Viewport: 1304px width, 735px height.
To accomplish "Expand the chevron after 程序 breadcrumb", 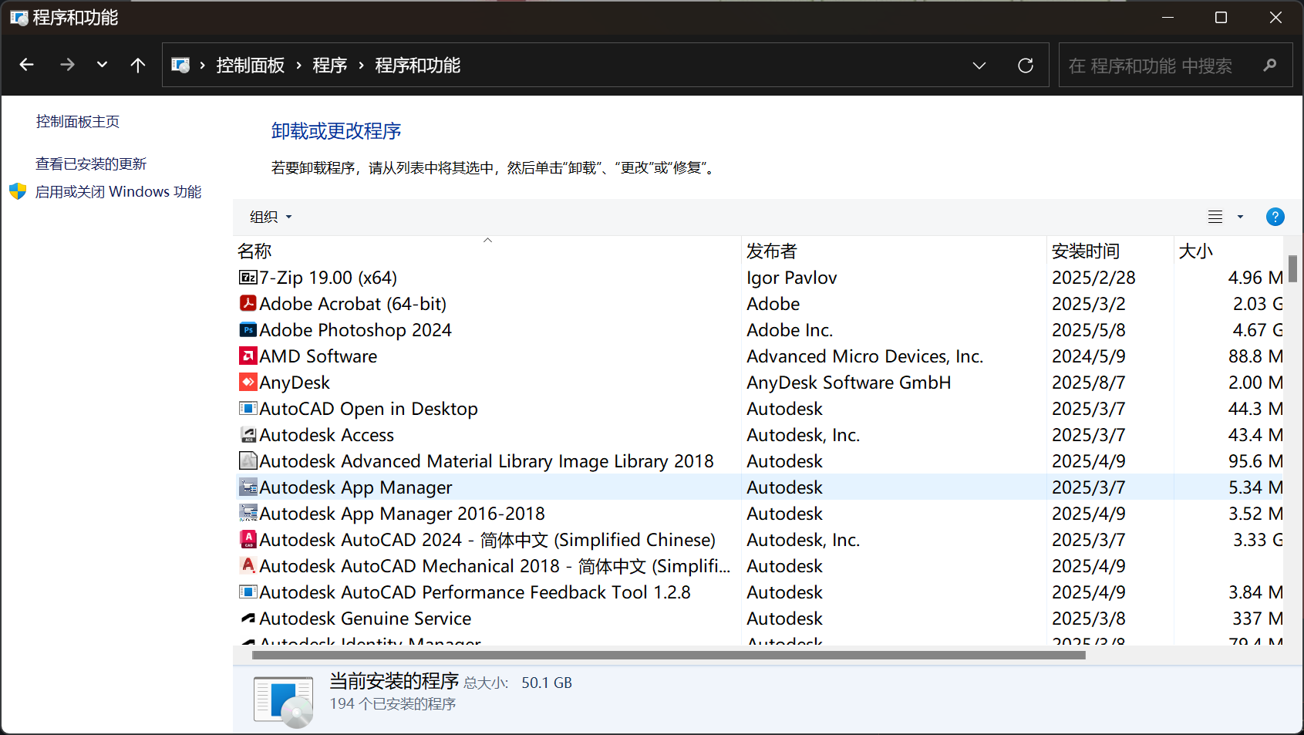I will 361,66.
